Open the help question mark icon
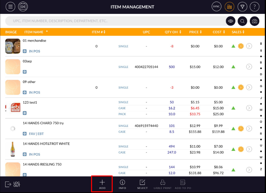The width and height of the screenshot is (266, 193). click(x=254, y=6)
